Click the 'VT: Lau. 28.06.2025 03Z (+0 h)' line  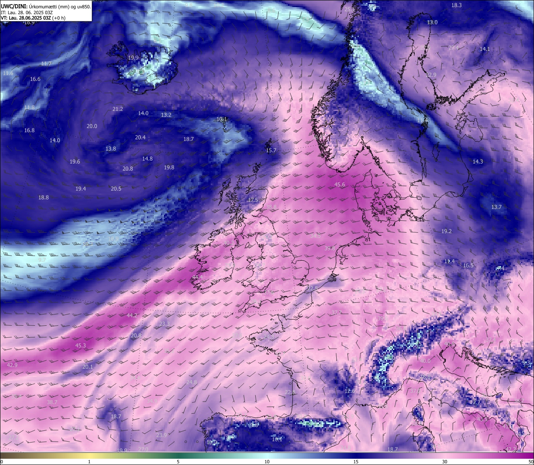pos(33,18)
